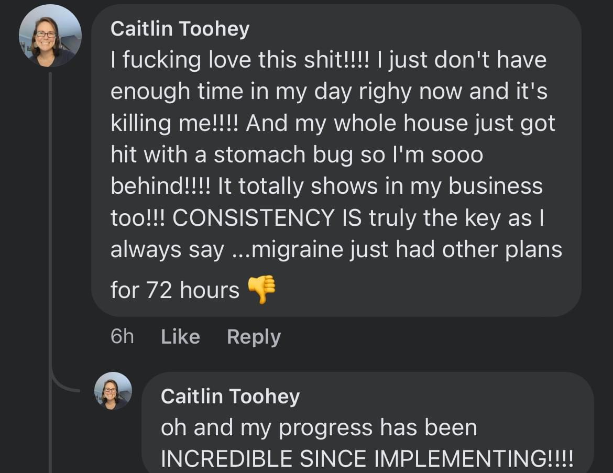Click the INCREDIBLE SINCE IMPLEMENTING text
The width and height of the screenshot is (613, 473).
pyautogui.click(x=367, y=459)
